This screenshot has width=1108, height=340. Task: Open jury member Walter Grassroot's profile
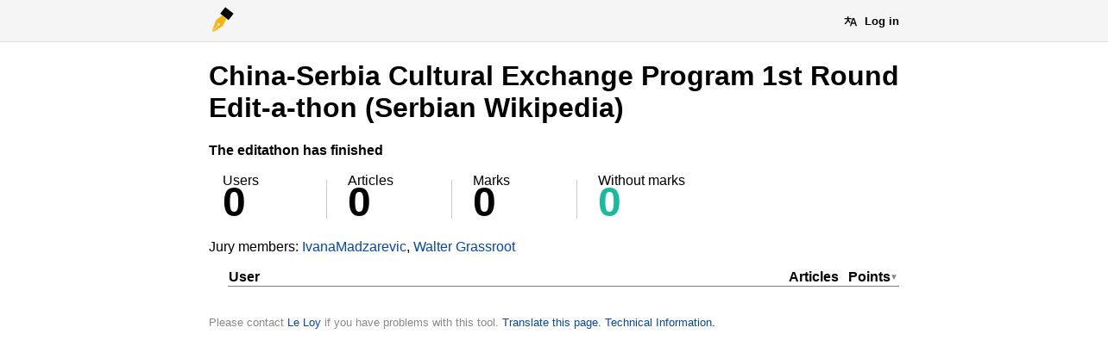click(464, 247)
